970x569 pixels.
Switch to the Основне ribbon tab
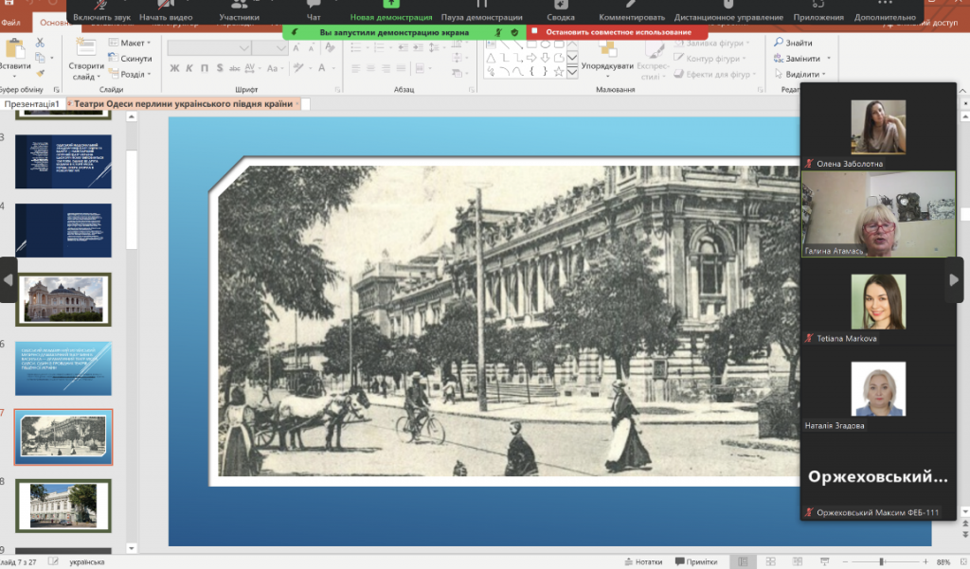tap(54, 23)
